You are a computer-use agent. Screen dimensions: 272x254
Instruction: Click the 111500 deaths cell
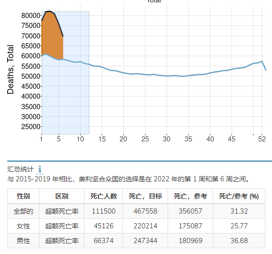(x=103, y=211)
